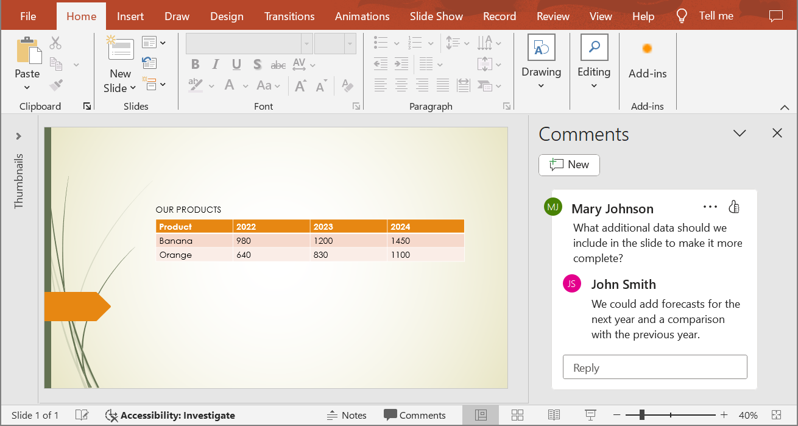Screen dimensions: 798x426
Task: Switch to Slide Sorter view
Action: click(517, 415)
